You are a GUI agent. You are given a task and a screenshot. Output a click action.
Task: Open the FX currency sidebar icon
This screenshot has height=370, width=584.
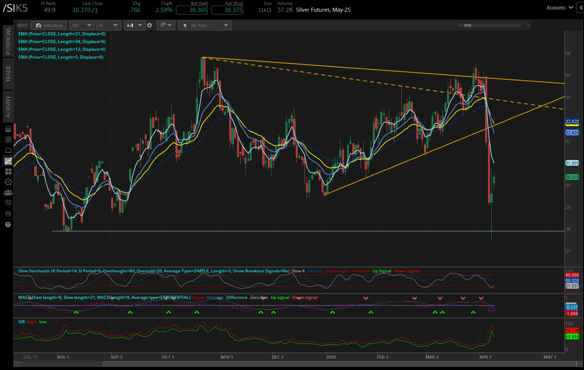click(8, 213)
